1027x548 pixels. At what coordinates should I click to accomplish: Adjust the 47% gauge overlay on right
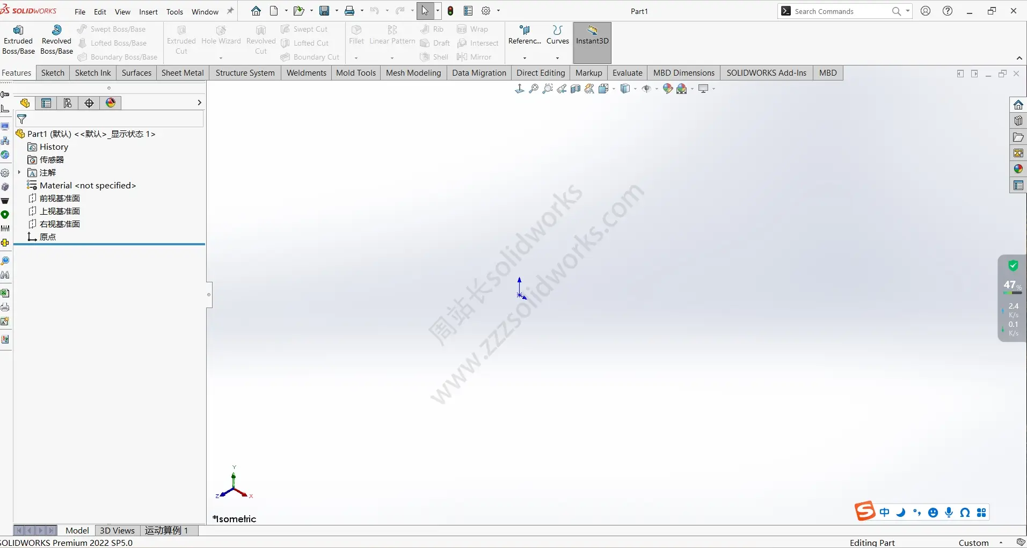(x=1013, y=290)
